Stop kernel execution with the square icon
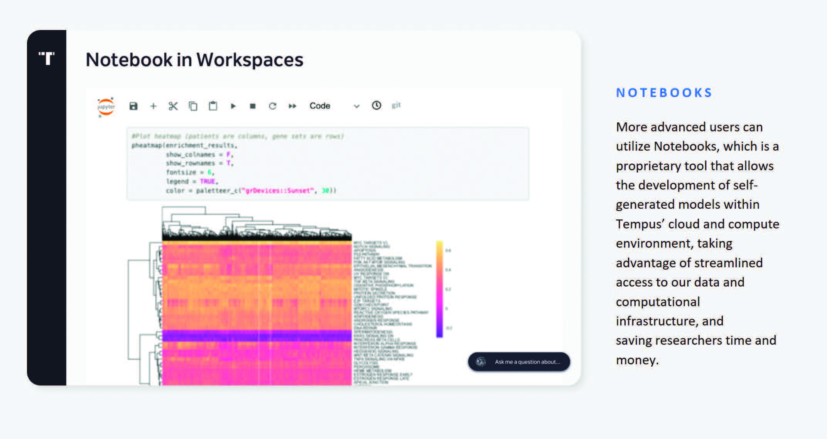827x439 pixels. [253, 106]
